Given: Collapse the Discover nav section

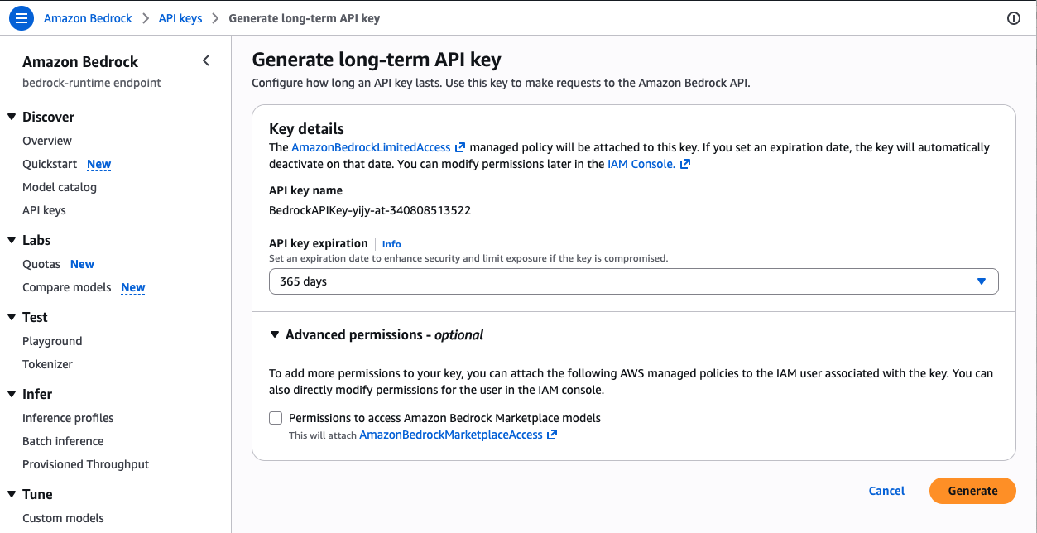Looking at the screenshot, I should (12, 117).
